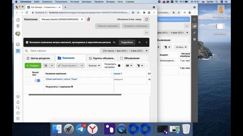Click the Подробнее button in banner
This screenshot has height=136, width=243.
(127, 42)
